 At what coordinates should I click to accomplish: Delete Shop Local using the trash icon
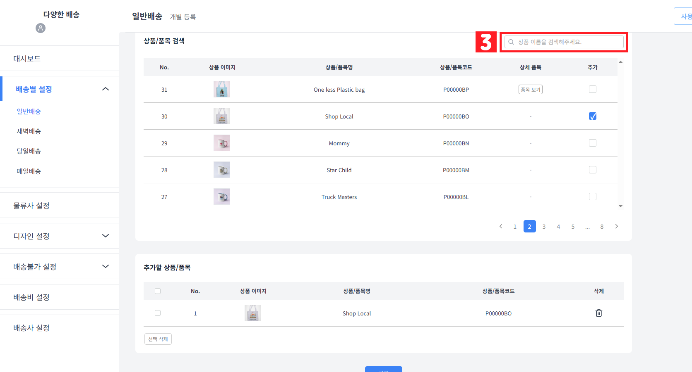598,313
